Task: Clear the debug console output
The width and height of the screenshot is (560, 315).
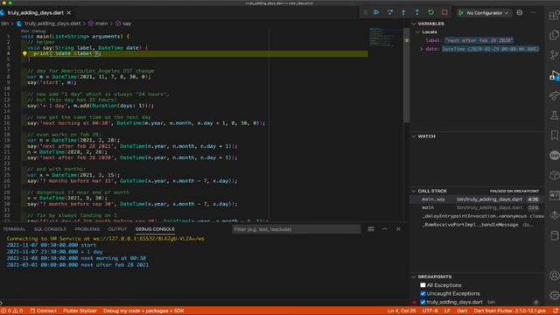Action: tap(371, 229)
